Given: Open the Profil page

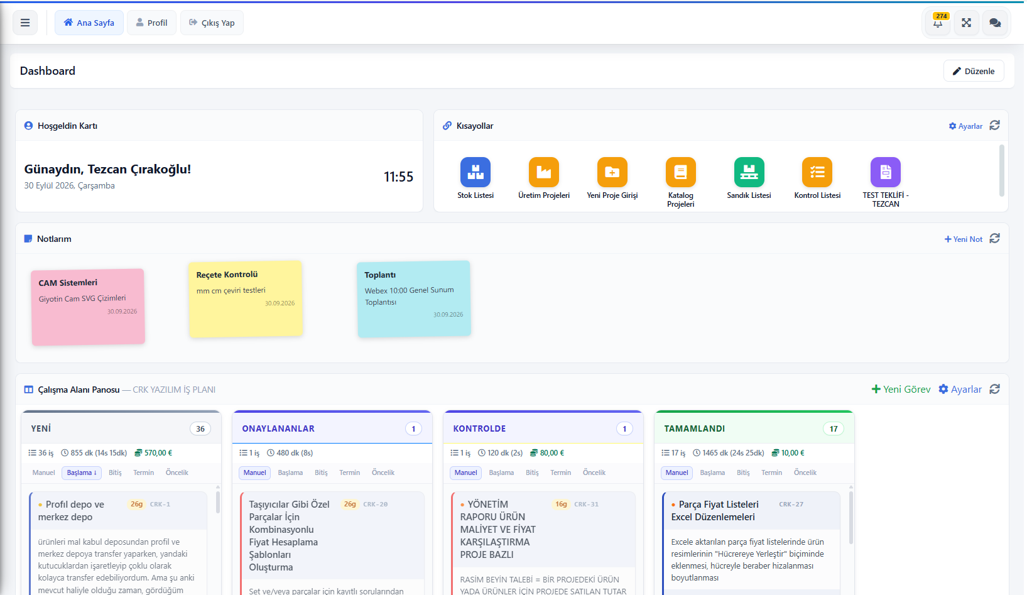Looking at the screenshot, I should (152, 23).
